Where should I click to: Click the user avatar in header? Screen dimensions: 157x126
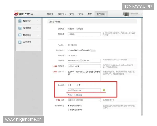point(126,14)
